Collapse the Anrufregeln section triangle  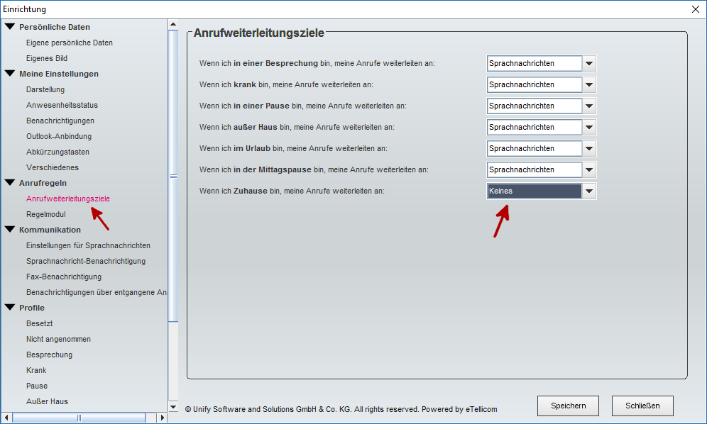(x=10, y=183)
